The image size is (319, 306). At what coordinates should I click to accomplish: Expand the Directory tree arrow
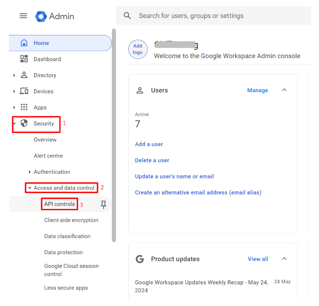[x=14, y=75]
